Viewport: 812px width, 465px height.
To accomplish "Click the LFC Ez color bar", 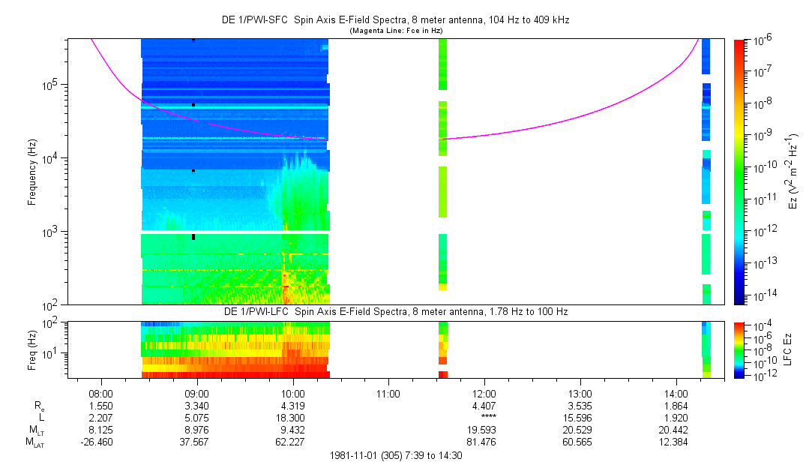I will 739,349.
